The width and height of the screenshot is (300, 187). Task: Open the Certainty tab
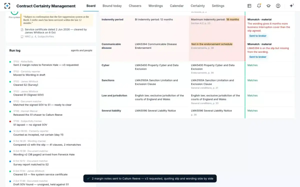198,6
